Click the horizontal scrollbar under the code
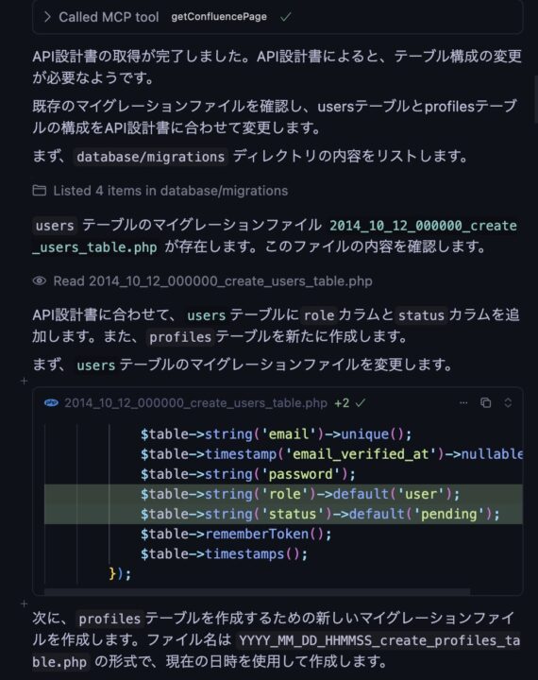Viewport: 538px width, 680px height. point(257,591)
